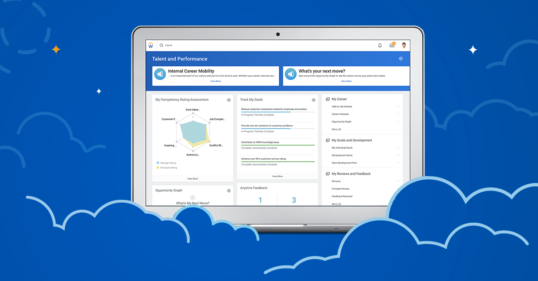This screenshot has height=281, width=538.
Task: Open the user profile avatar
Action: [x=404, y=45]
